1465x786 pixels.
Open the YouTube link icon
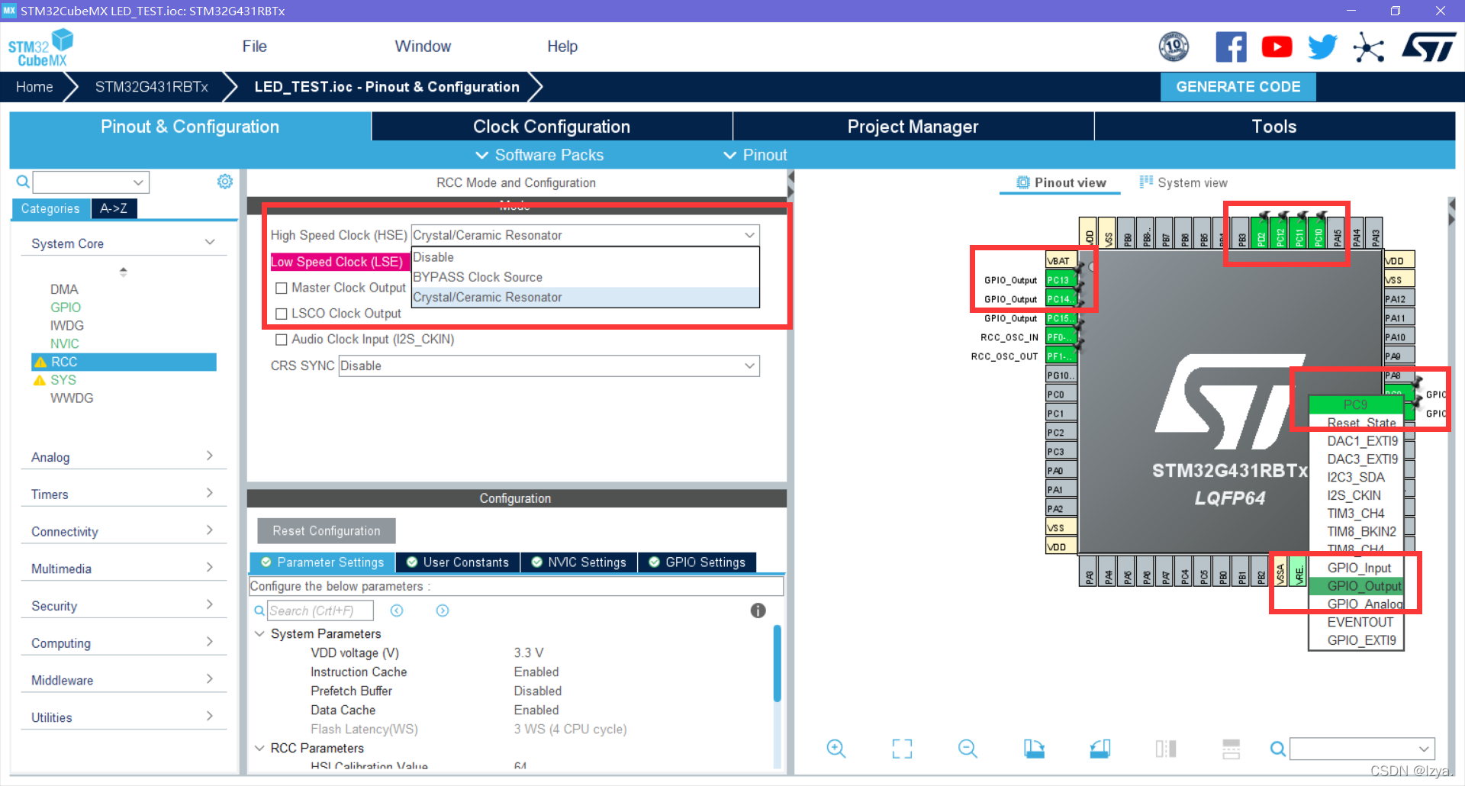tap(1277, 47)
